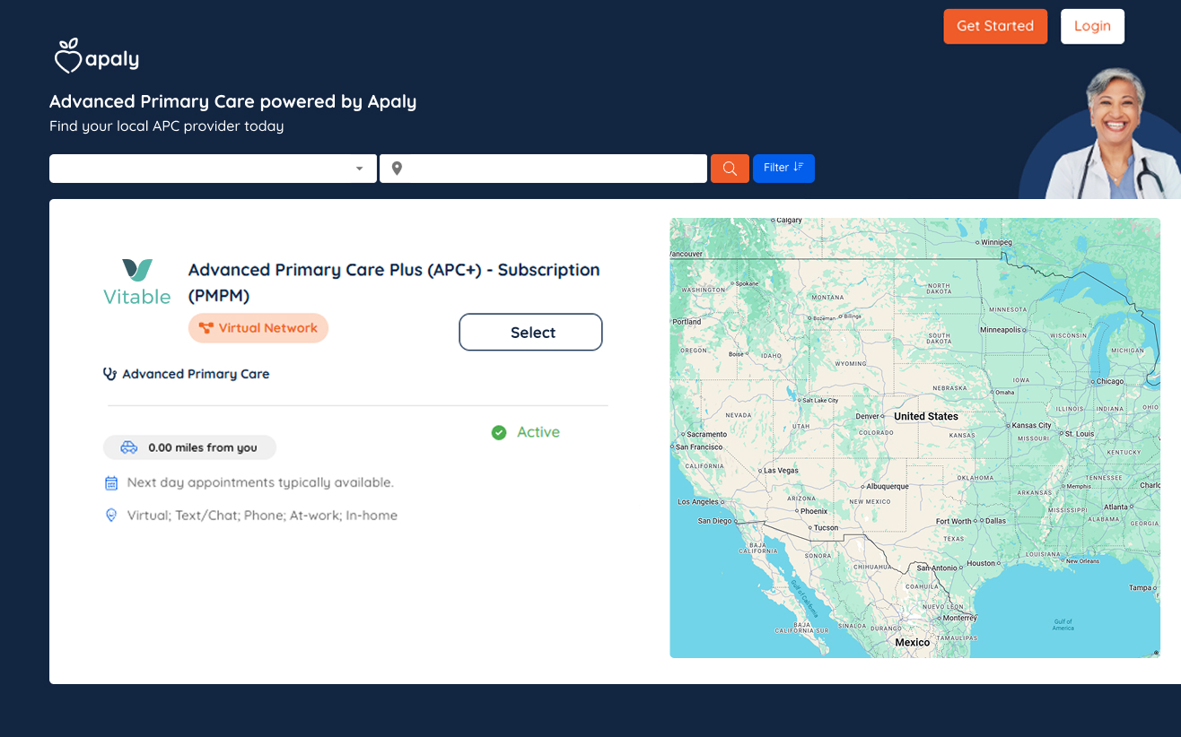Click the calendar icon for next day appointments

coord(111,483)
